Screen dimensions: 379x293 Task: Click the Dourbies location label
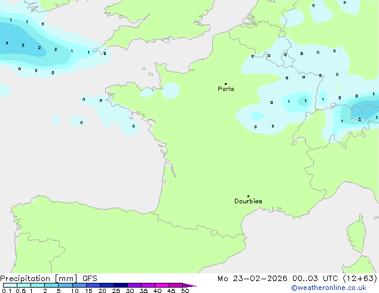pyautogui.click(x=248, y=201)
